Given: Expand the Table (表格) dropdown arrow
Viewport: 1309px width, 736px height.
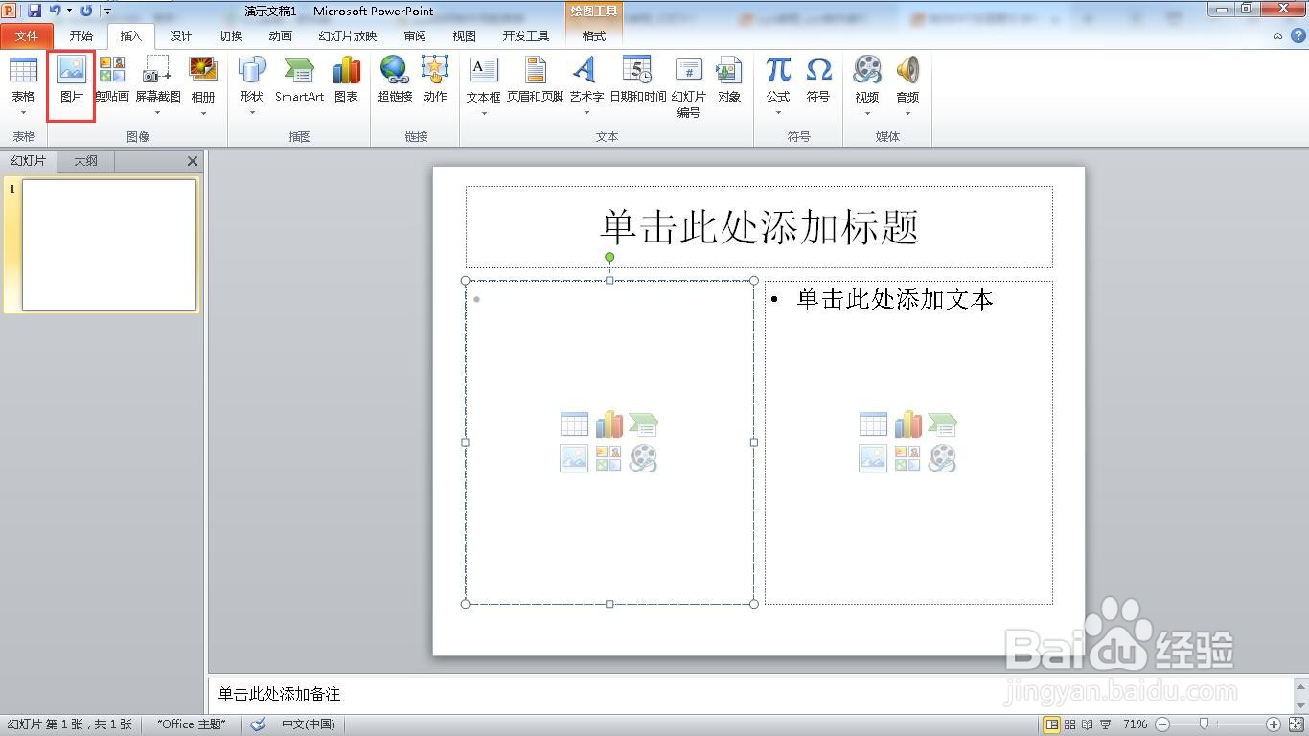Looking at the screenshot, I should pos(23,113).
